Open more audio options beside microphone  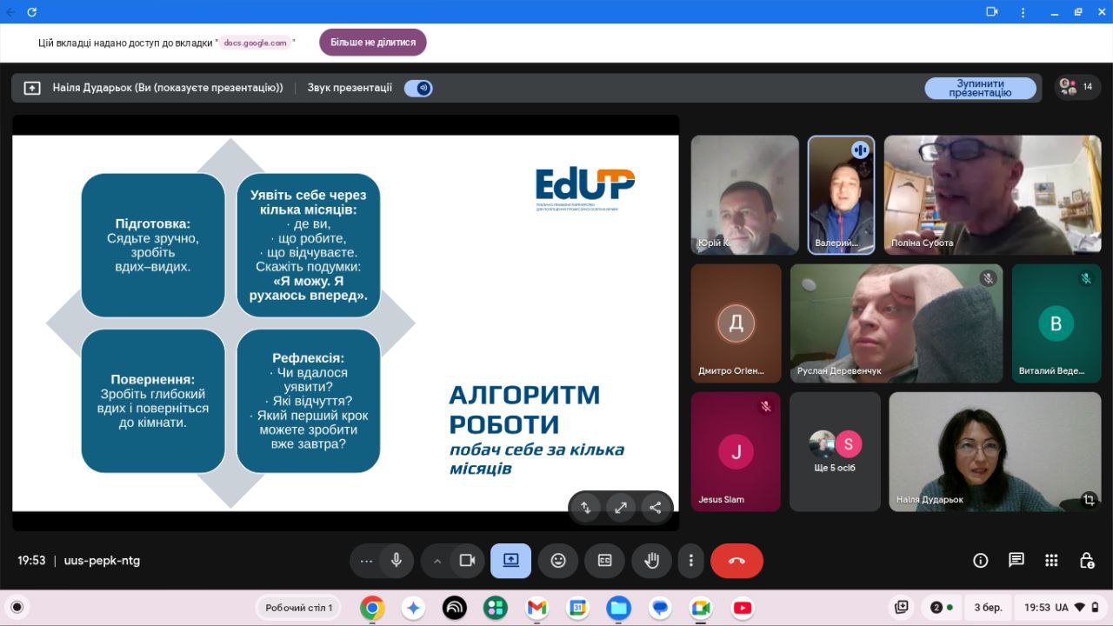pyautogui.click(x=366, y=561)
